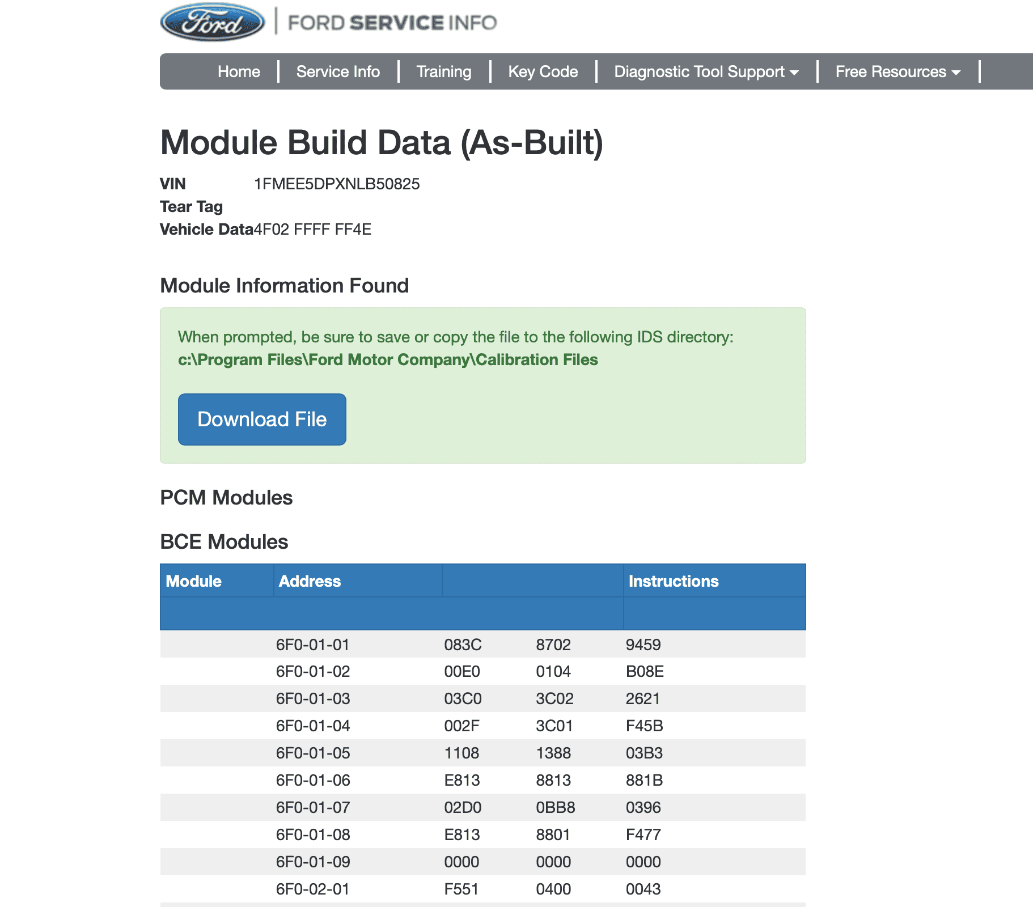Select address 6F0-01-08
The width and height of the screenshot is (1033, 907).
point(313,835)
